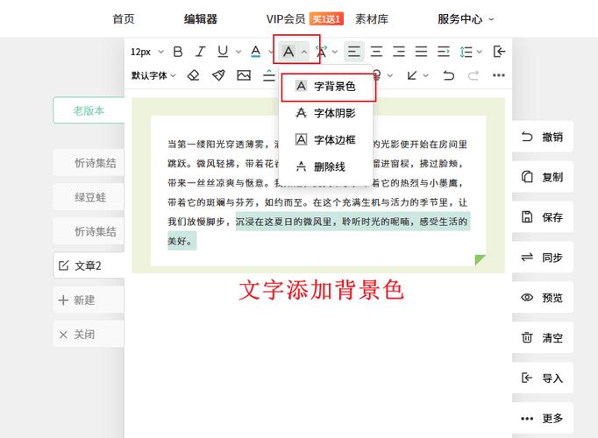Expand letter spacing dropdown arrow
The image size is (598, 438).
tap(335, 52)
